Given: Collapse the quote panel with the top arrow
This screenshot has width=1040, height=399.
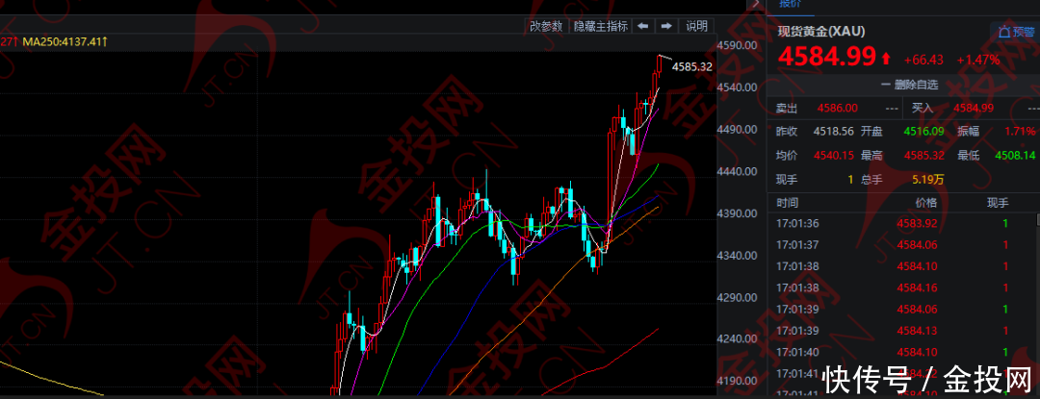Looking at the screenshot, I should click(756, 4).
